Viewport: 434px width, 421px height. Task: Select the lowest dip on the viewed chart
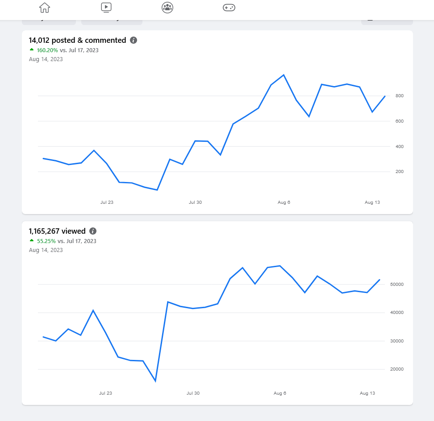pyautogui.click(x=155, y=381)
